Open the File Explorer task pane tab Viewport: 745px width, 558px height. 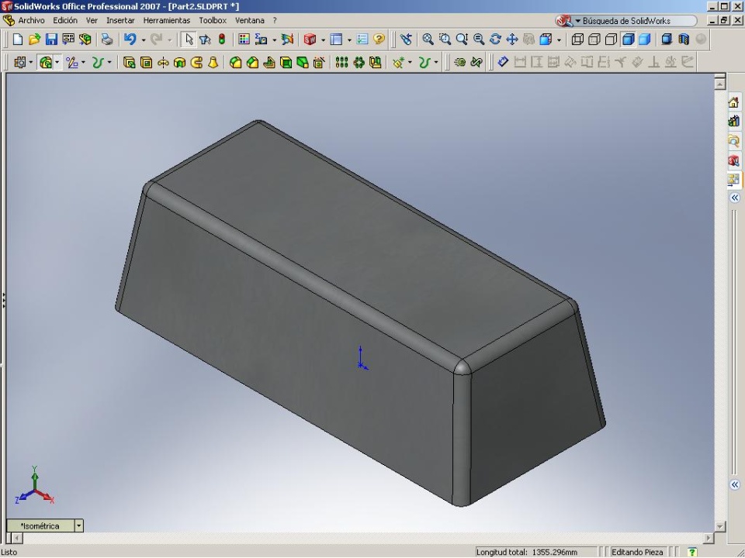pos(733,141)
